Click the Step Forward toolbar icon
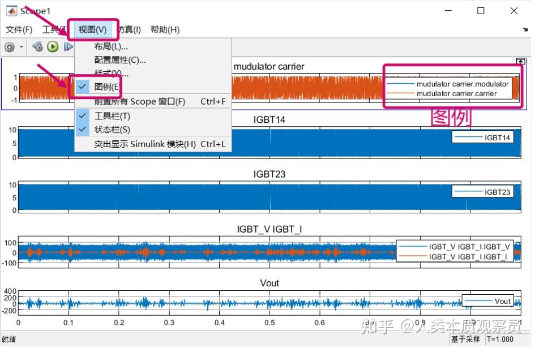Image resolution: width=535 pixels, height=348 pixels. [x=69, y=47]
